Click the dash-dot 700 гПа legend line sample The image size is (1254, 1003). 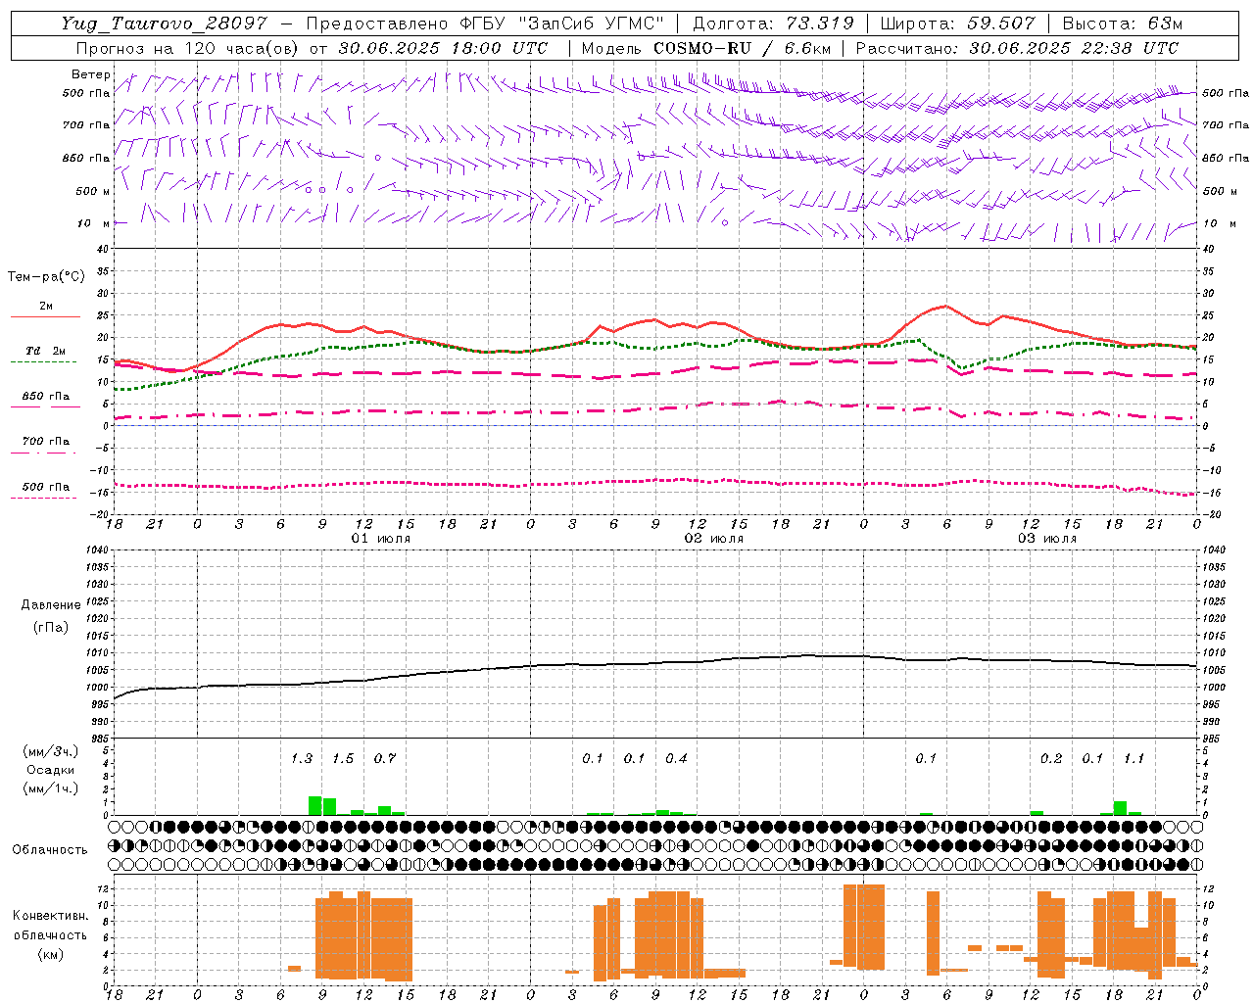click(43, 453)
